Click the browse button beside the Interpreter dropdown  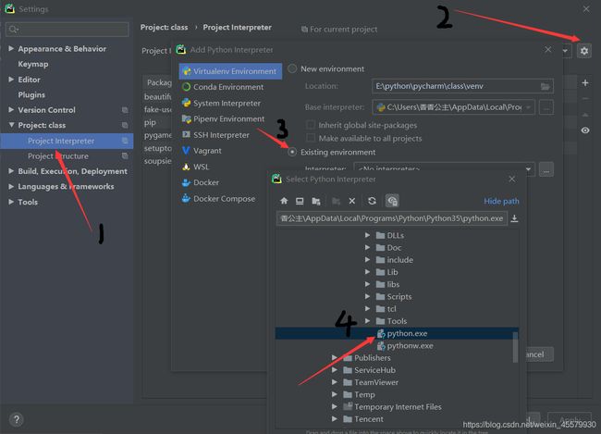(546, 169)
